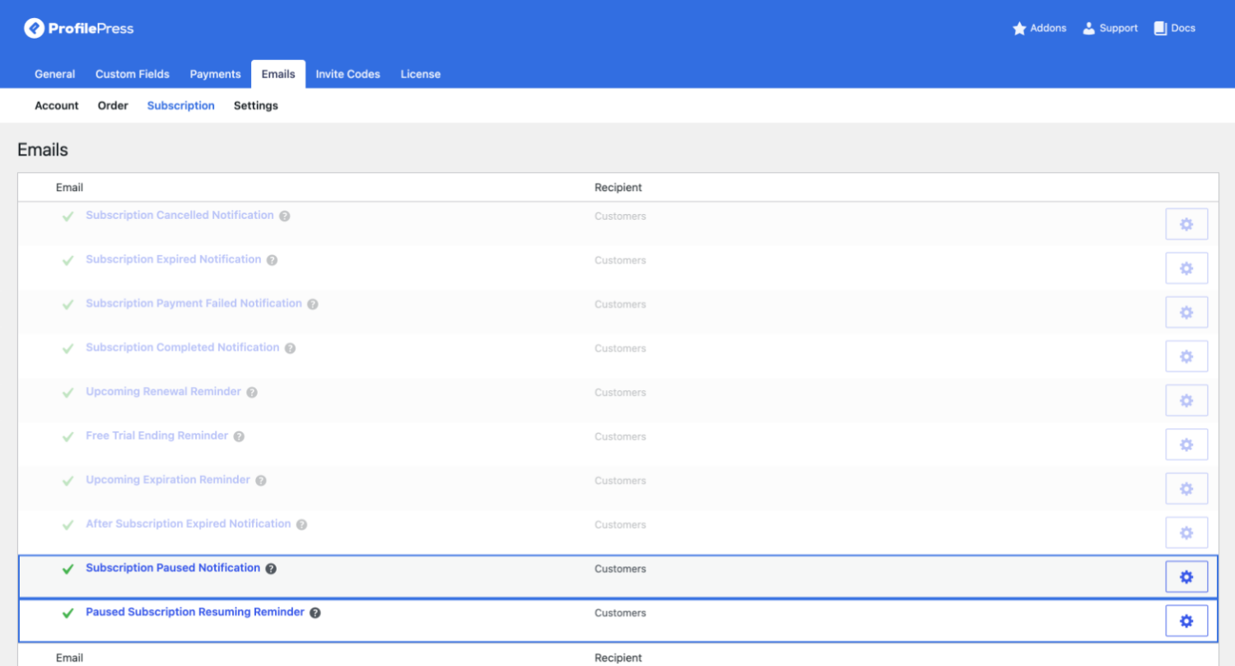Click the Emails page heading
The height and width of the screenshot is (666, 1235).
[43, 150]
